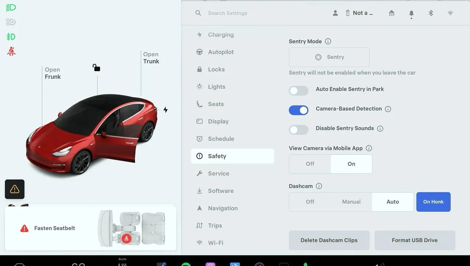The width and height of the screenshot is (470, 266).
Task: Click Format USB Drive
Action: tap(415, 240)
